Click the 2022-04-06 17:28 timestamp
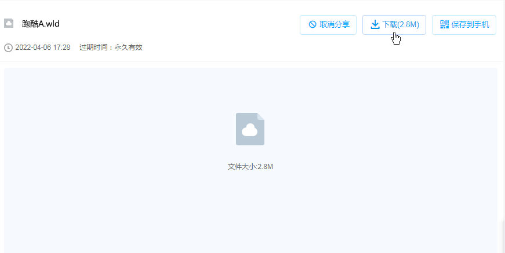The image size is (505, 253). [43, 47]
